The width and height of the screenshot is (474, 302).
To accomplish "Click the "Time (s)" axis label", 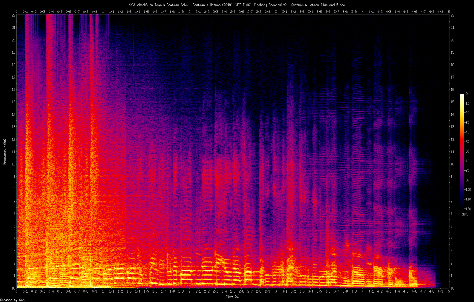I will click(233, 296).
